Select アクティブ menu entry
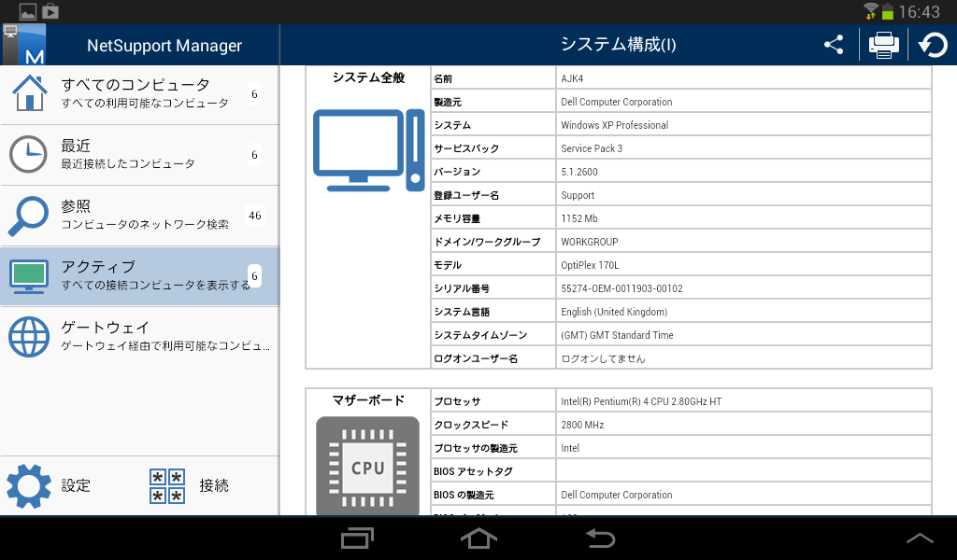 pos(140,276)
